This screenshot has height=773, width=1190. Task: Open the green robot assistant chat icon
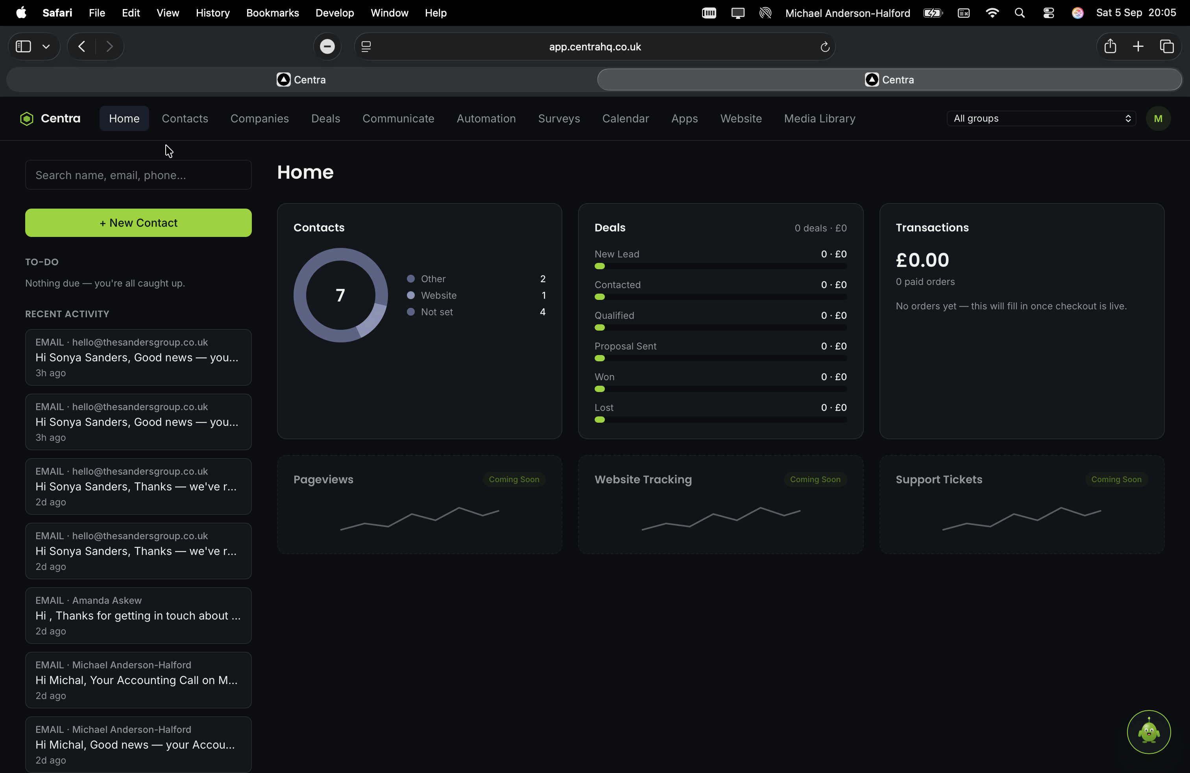click(x=1149, y=732)
